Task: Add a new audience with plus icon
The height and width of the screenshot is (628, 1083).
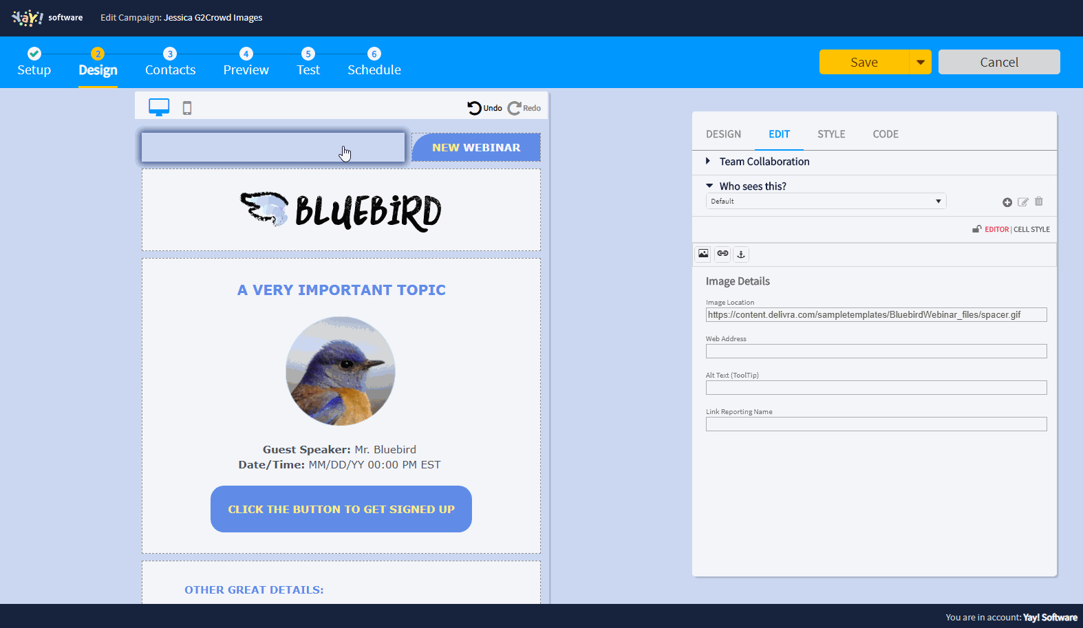Action: coord(1007,202)
